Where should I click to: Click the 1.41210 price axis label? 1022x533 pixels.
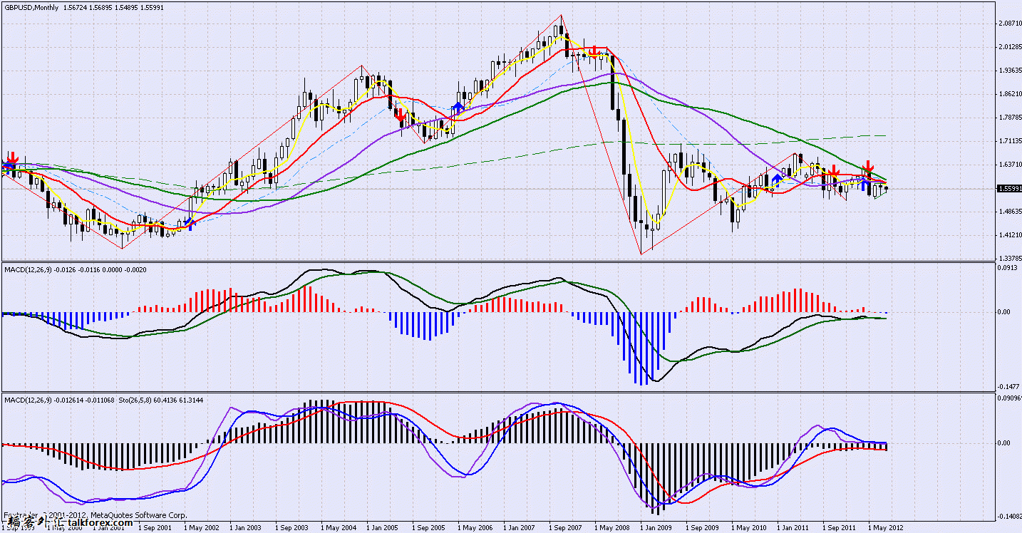(x=1008, y=235)
